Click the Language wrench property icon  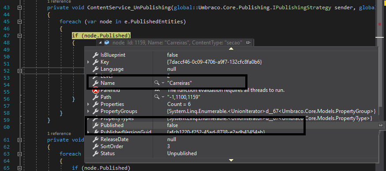96,69
